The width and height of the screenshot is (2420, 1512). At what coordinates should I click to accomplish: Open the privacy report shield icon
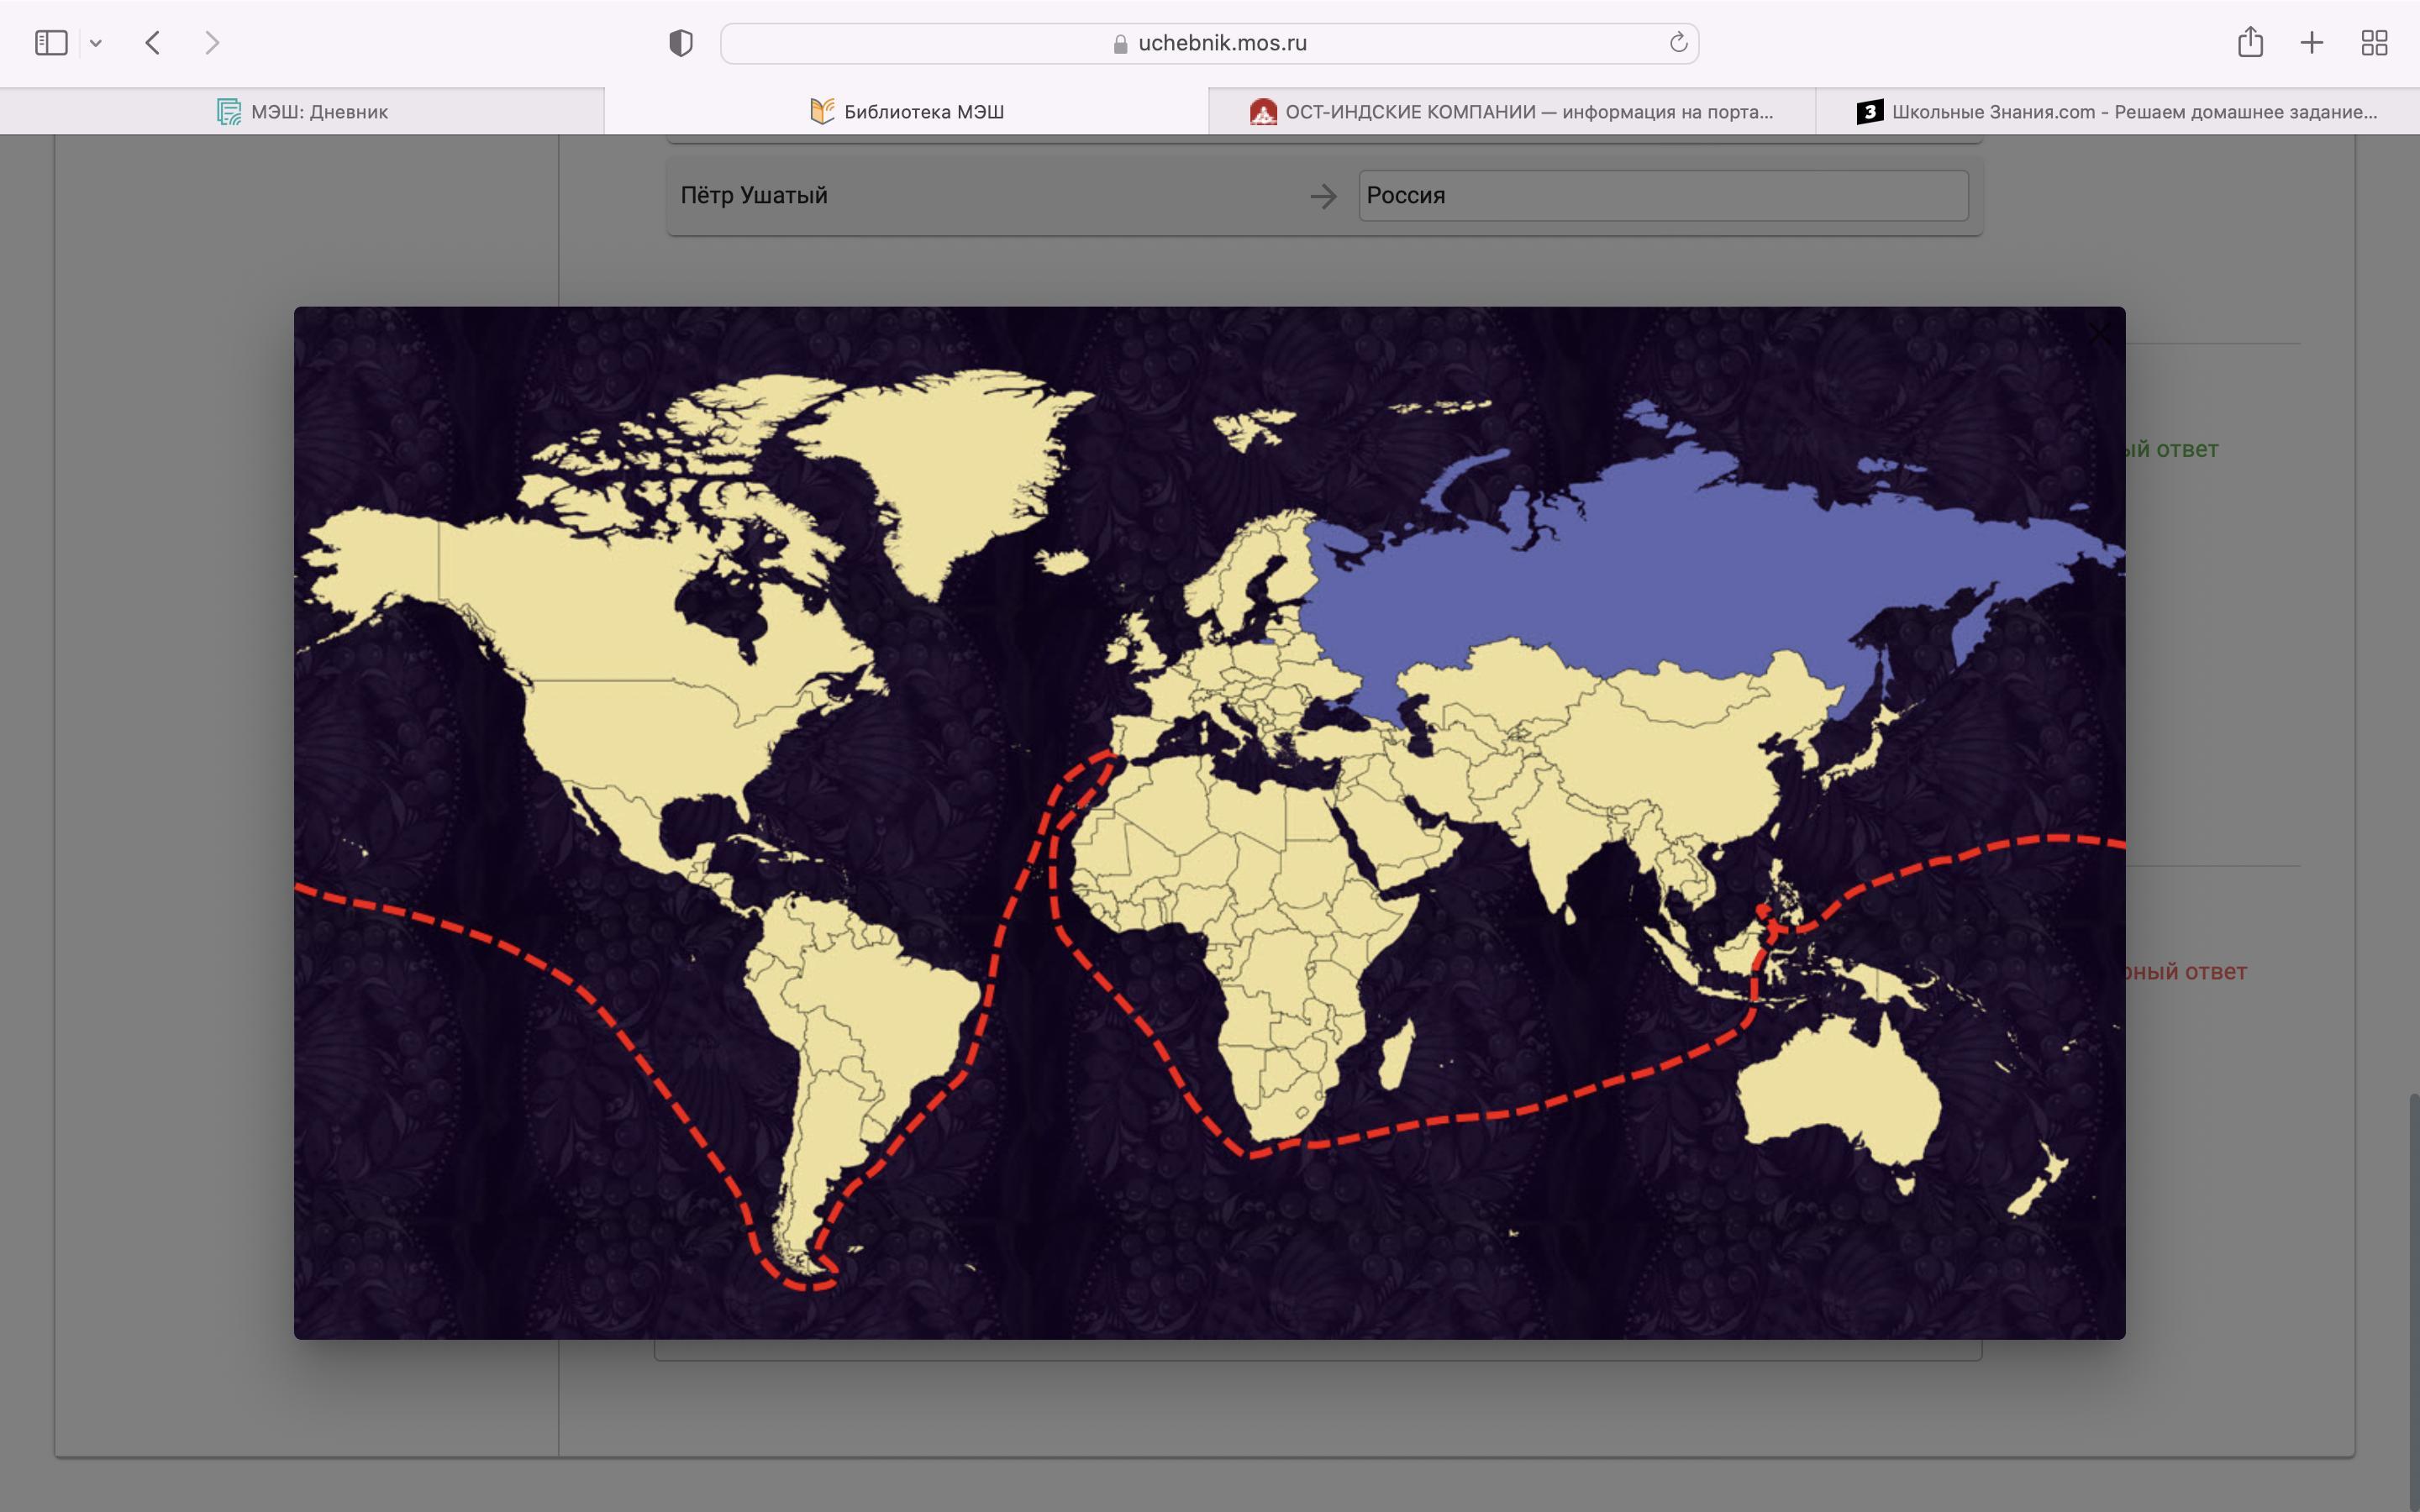pyautogui.click(x=680, y=43)
